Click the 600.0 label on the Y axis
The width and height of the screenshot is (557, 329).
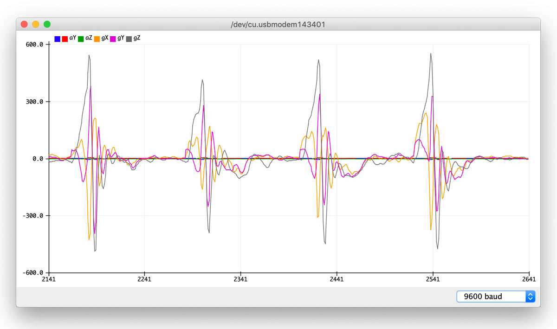[x=36, y=45]
